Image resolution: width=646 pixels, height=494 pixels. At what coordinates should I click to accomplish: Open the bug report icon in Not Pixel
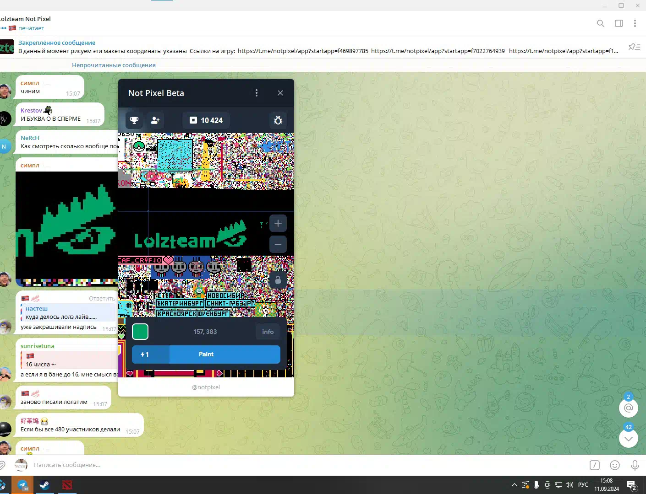278,120
